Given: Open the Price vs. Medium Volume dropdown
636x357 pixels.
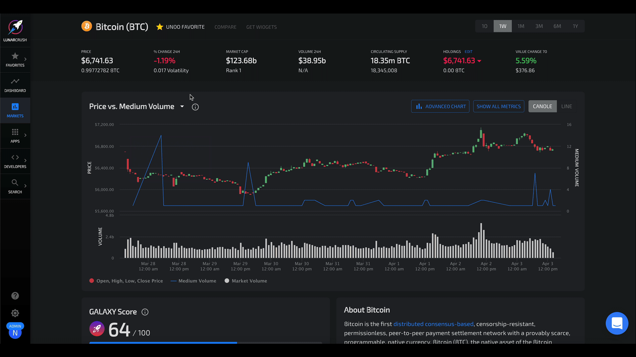Looking at the screenshot, I should tap(182, 106).
